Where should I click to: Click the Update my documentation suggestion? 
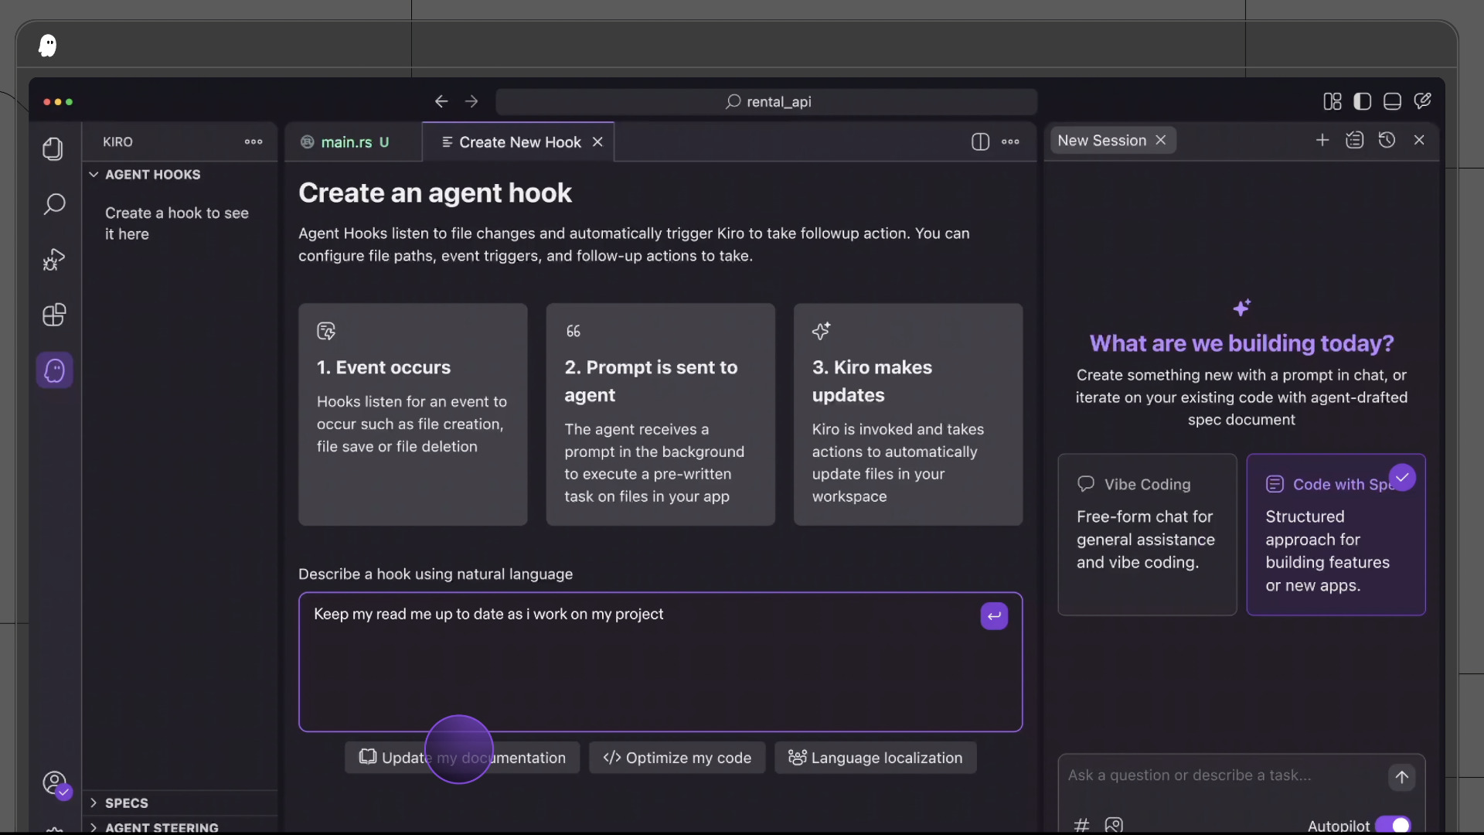[x=462, y=758]
